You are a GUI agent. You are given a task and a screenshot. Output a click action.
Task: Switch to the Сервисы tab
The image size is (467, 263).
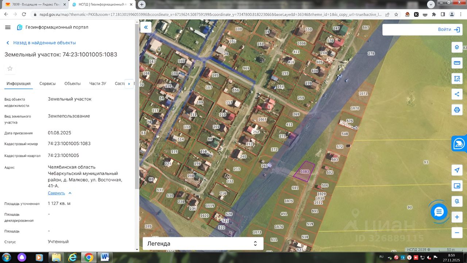[x=47, y=84]
